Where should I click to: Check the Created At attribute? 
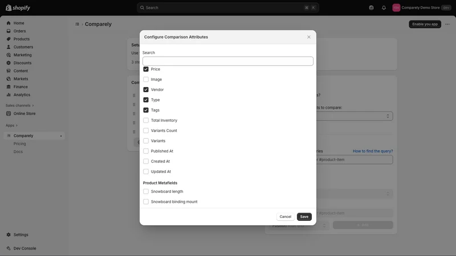pyautogui.click(x=146, y=162)
